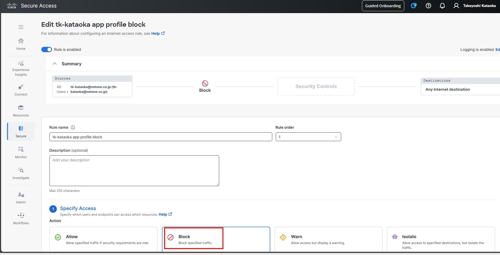Go to Connect section in sidebar

(x=21, y=90)
